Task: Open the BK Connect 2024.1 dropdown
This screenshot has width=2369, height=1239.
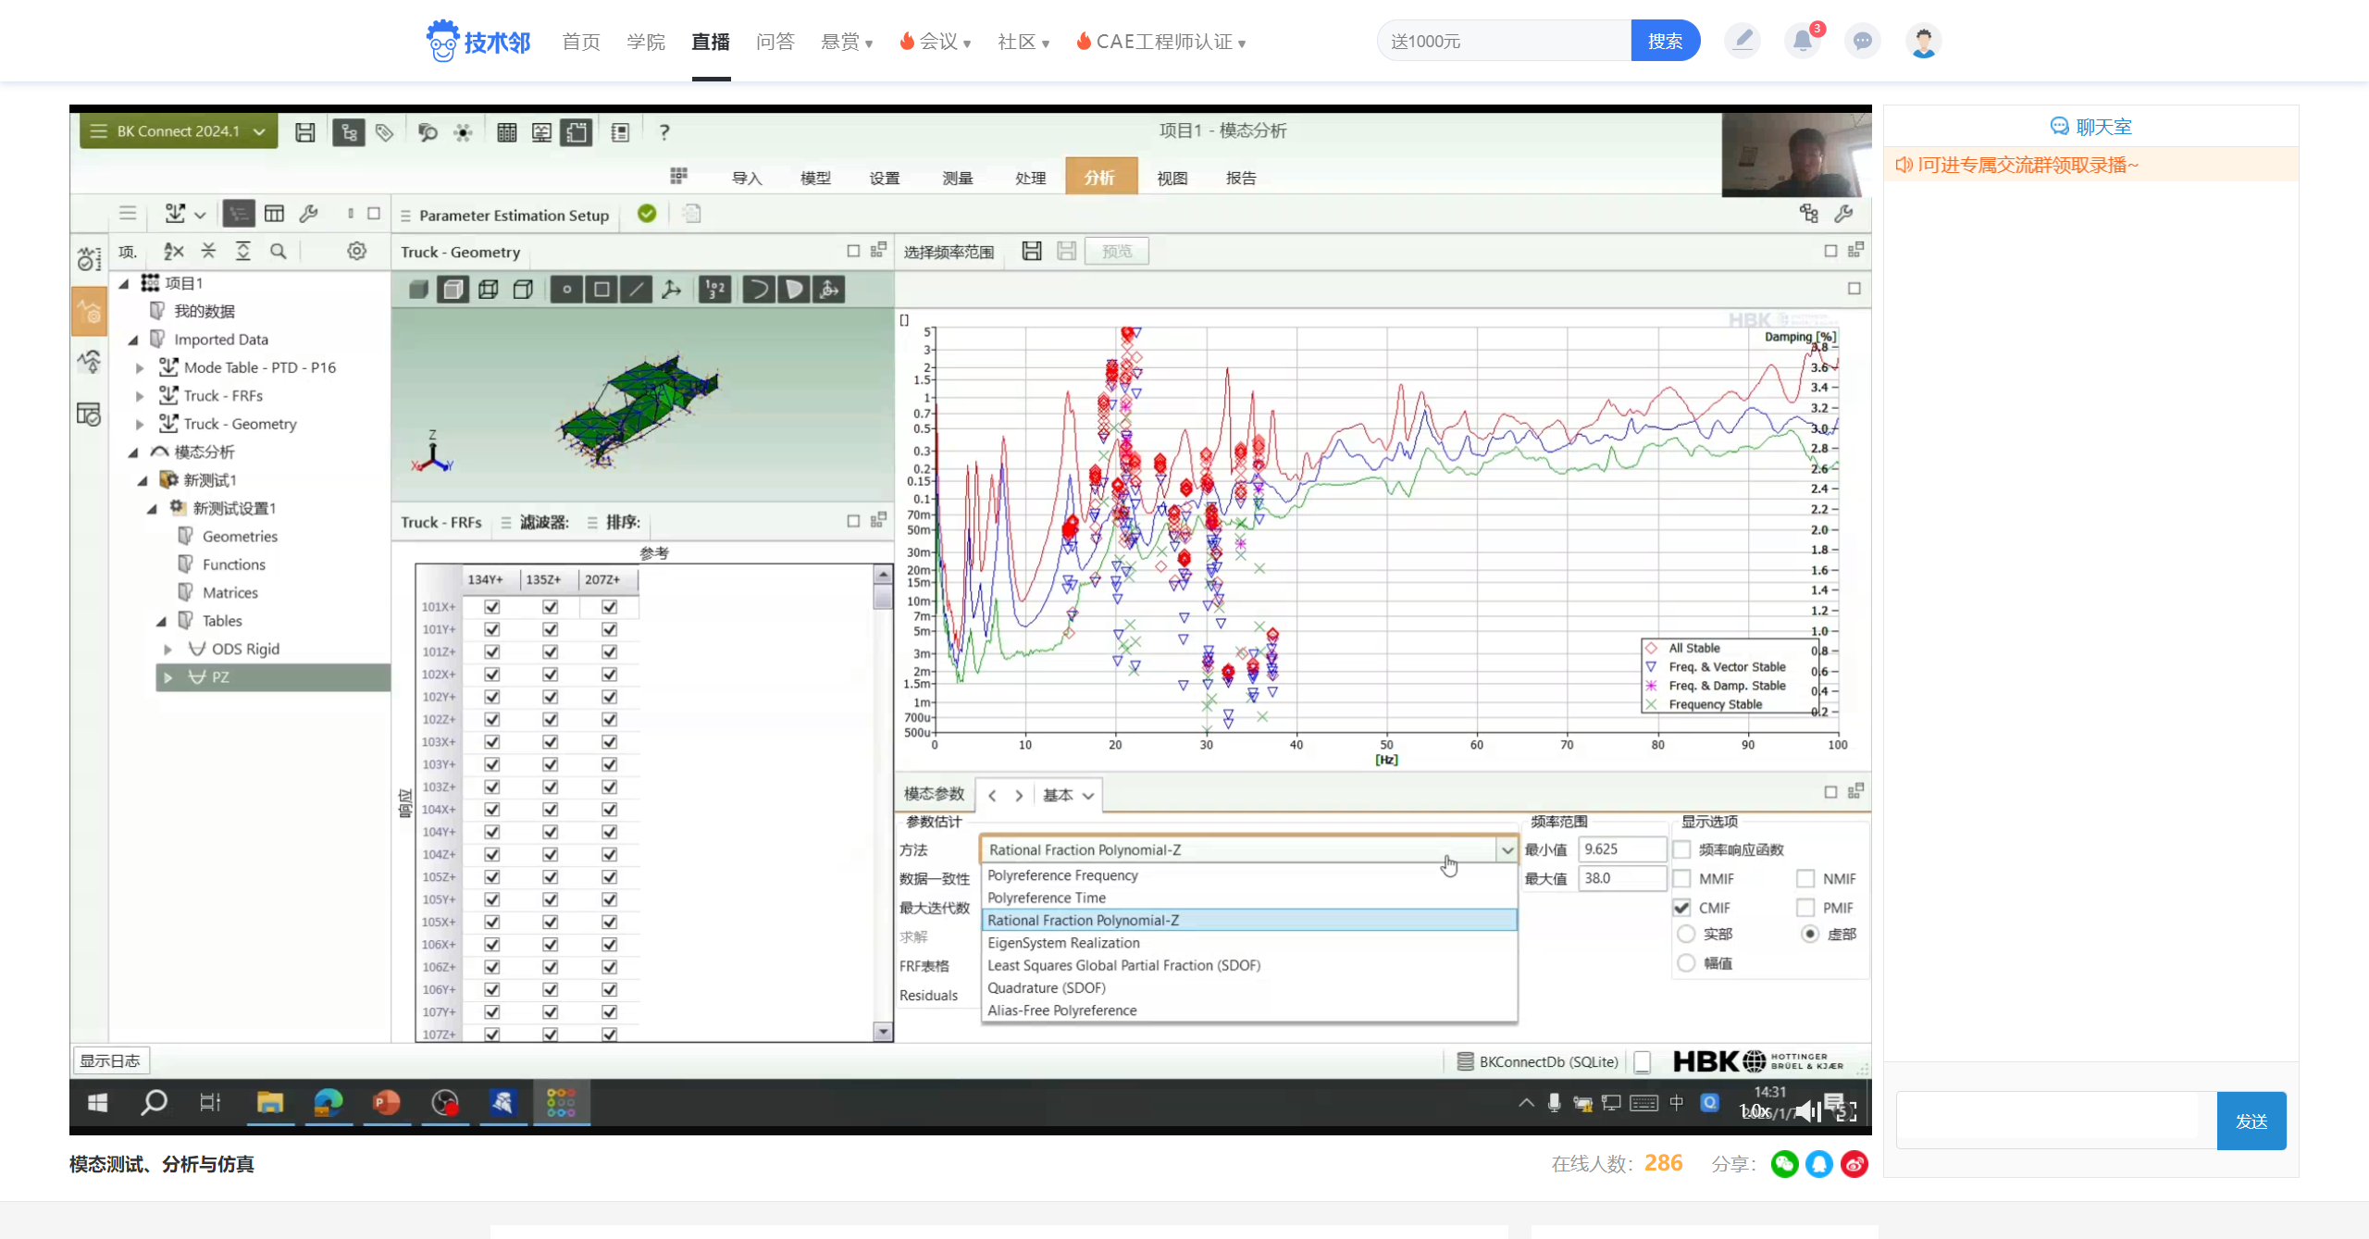Action: (x=179, y=131)
